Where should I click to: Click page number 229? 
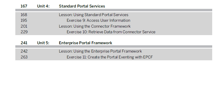pos(24,32)
